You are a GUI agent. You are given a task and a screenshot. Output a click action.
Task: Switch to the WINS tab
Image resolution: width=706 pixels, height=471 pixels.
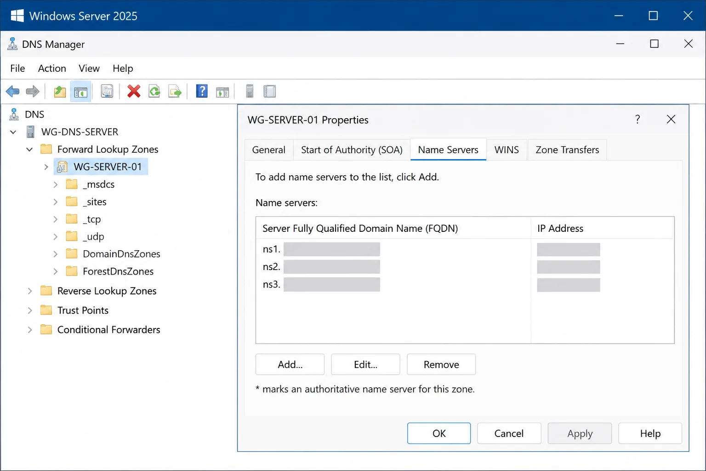point(507,150)
